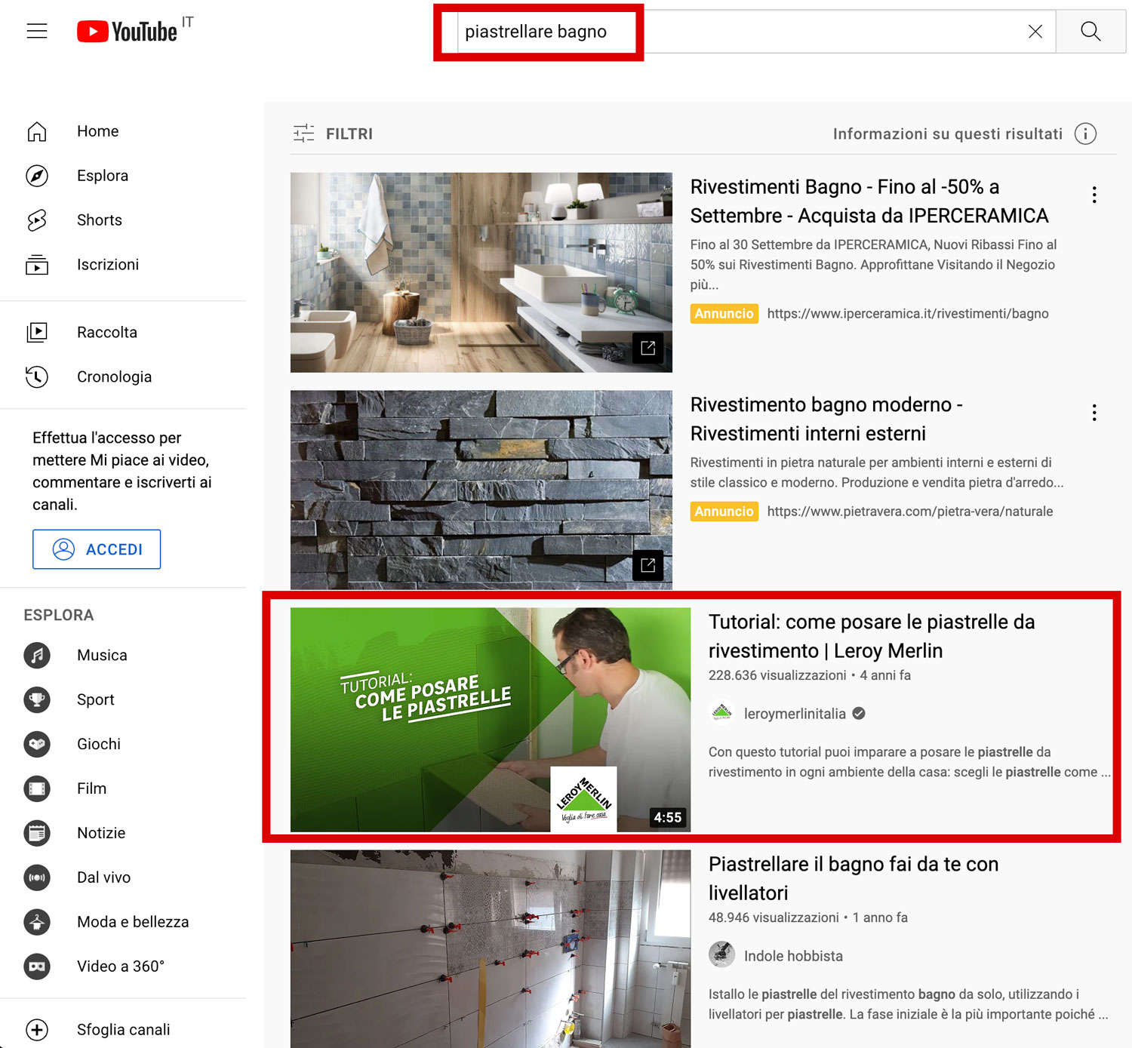Open the FILTRI filter options

tap(333, 134)
